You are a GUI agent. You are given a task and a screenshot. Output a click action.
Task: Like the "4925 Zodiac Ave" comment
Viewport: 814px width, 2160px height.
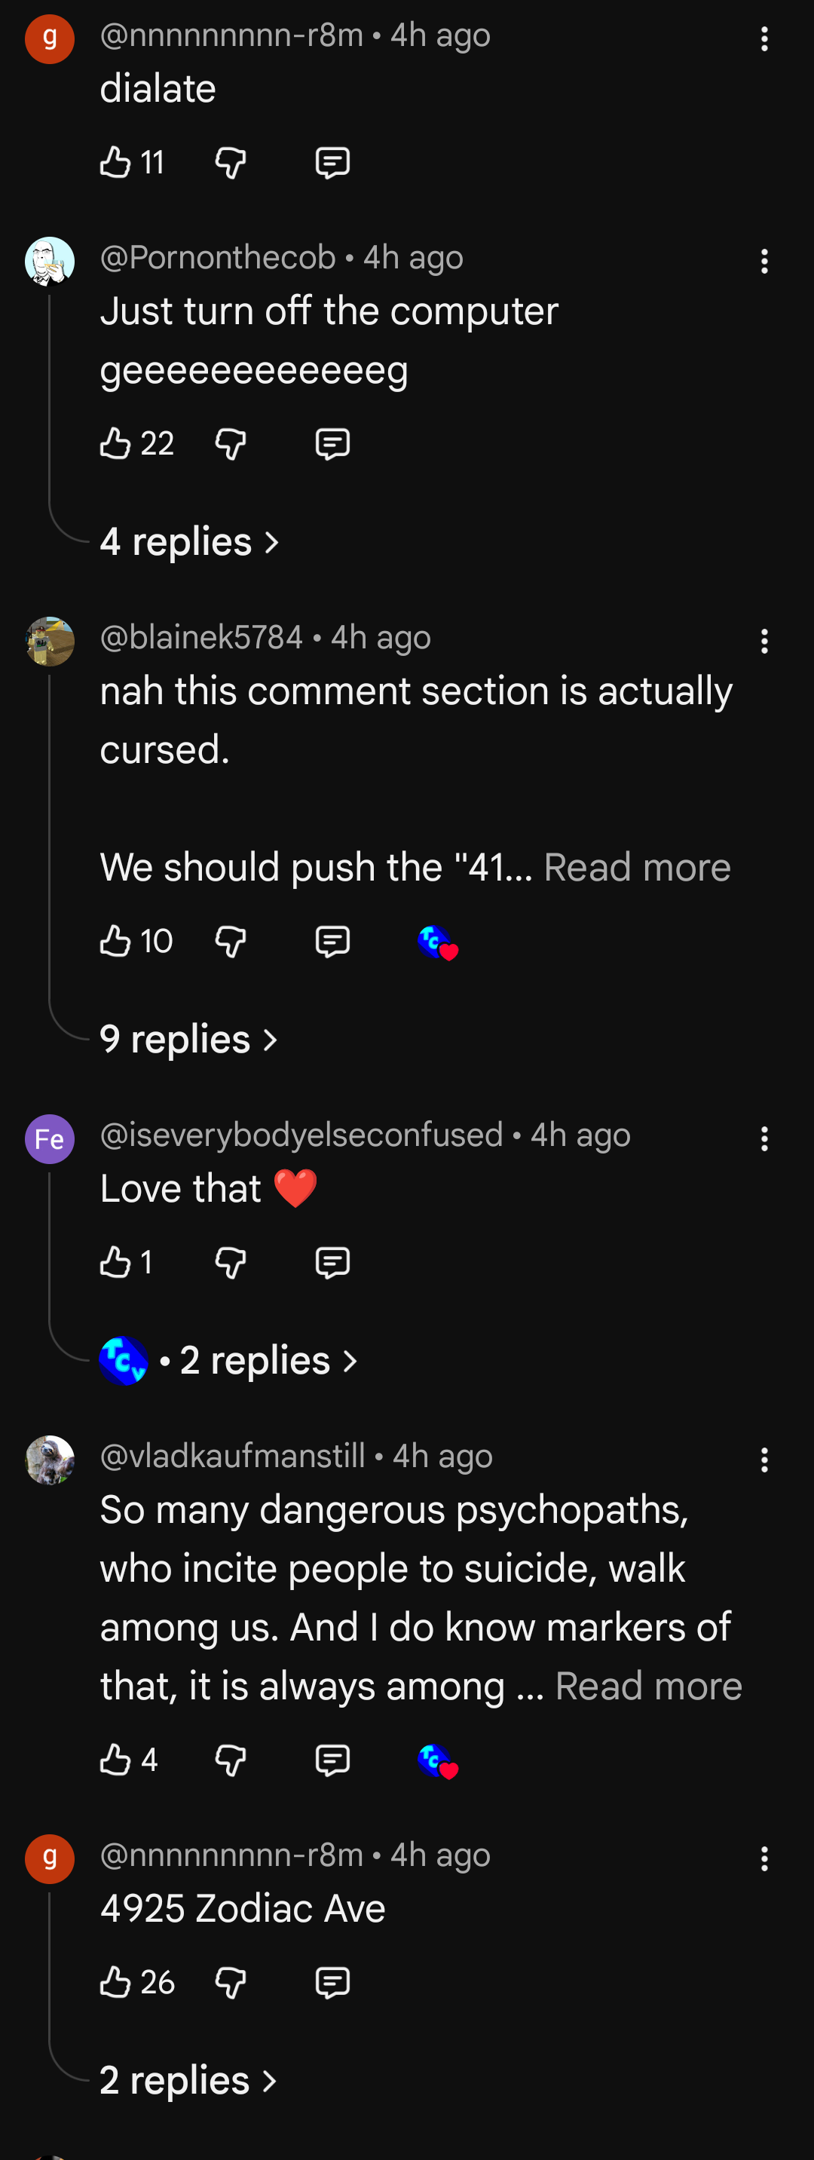(x=115, y=1982)
